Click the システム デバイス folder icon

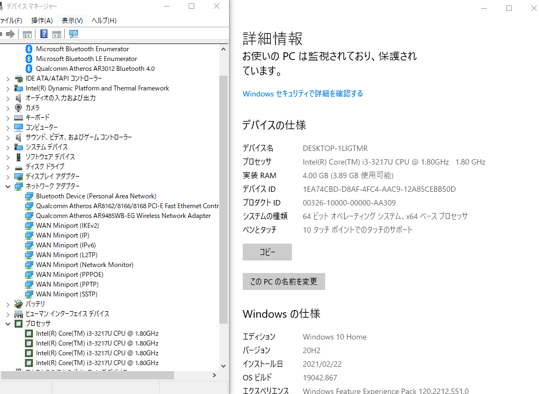coord(19,147)
